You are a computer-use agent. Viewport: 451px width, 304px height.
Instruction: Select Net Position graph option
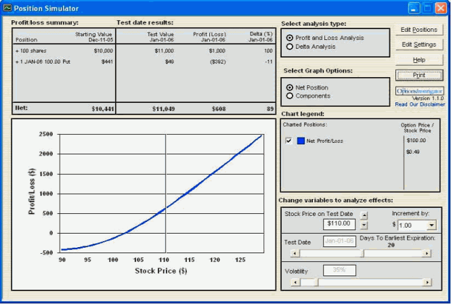(291, 87)
